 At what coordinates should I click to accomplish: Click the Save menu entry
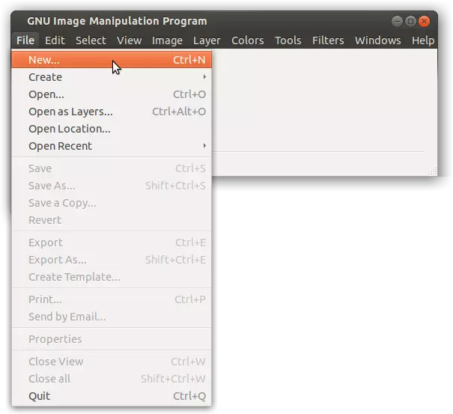(112, 168)
